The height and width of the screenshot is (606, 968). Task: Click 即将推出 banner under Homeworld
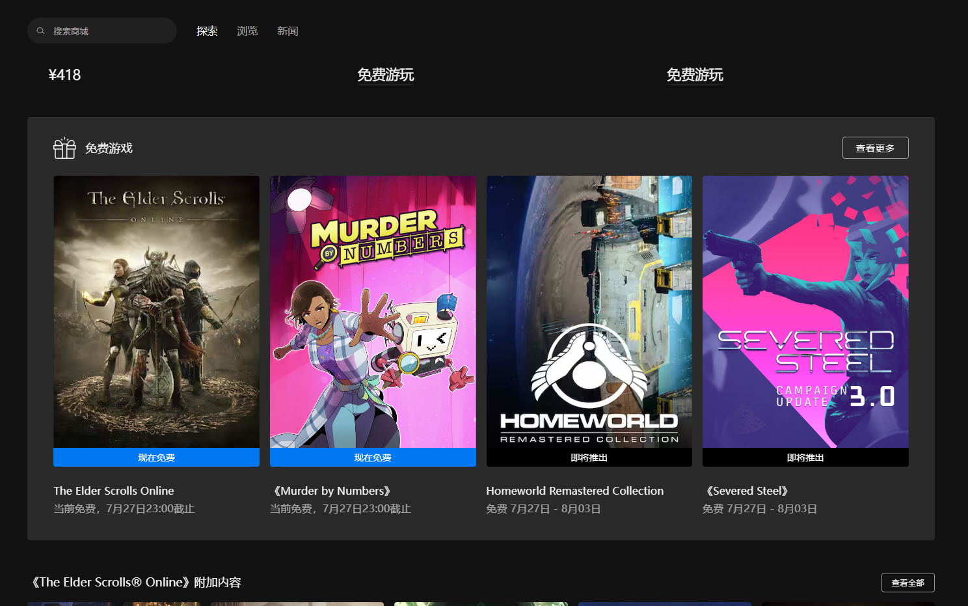click(589, 458)
